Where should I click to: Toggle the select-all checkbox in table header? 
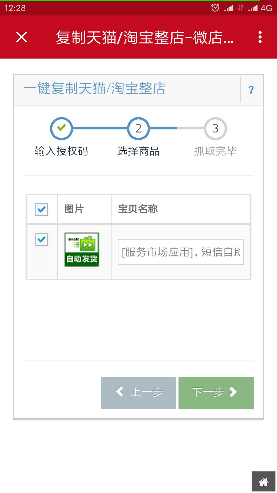42,210
